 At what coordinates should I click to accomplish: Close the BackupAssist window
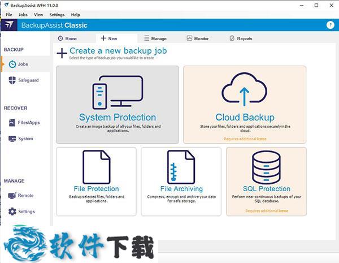coord(331,6)
